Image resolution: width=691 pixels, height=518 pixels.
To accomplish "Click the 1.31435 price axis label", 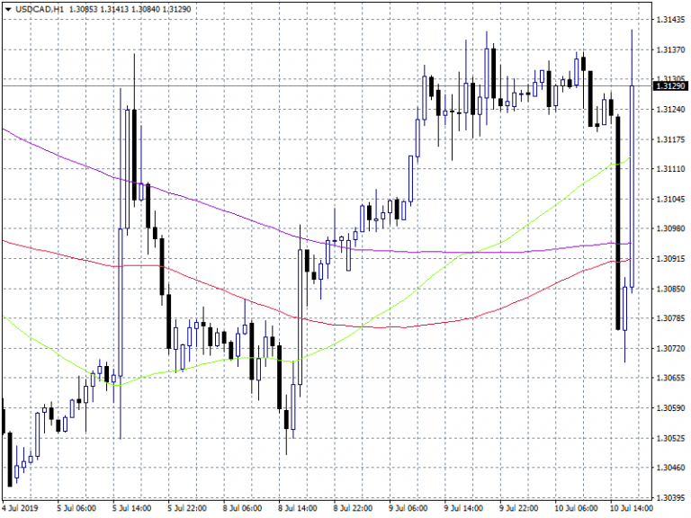I will coord(670,19).
